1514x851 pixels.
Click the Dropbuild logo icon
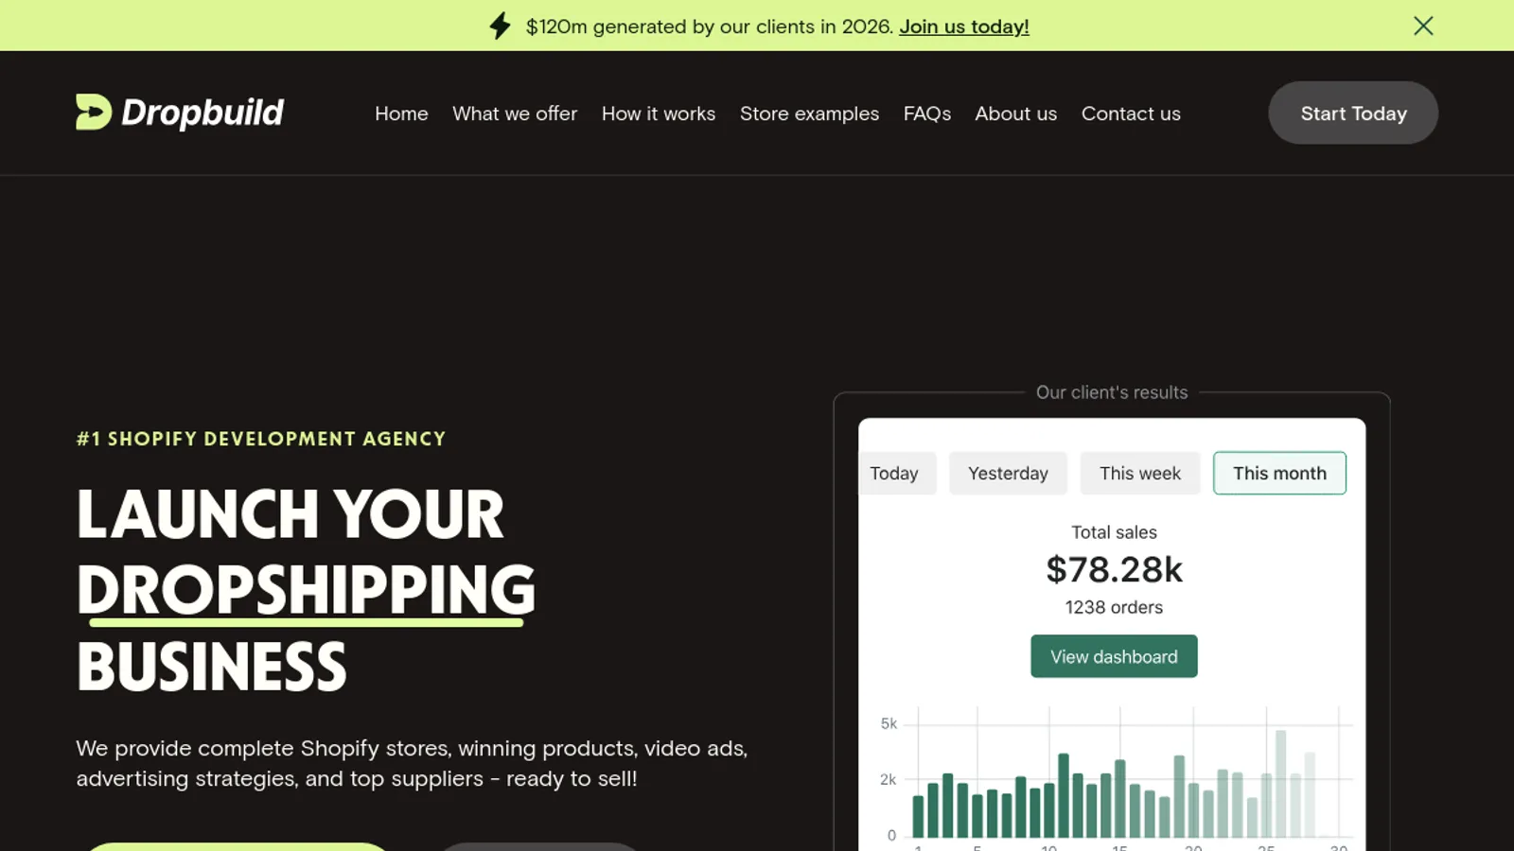coord(94,112)
